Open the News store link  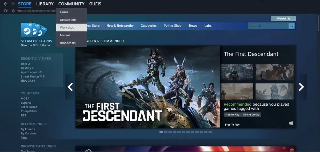click(193, 26)
